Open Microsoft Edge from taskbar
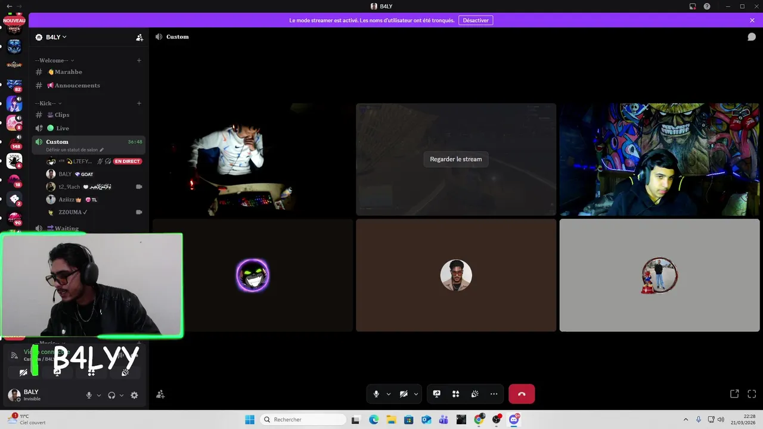This screenshot has height=429, width=763. 374,419
